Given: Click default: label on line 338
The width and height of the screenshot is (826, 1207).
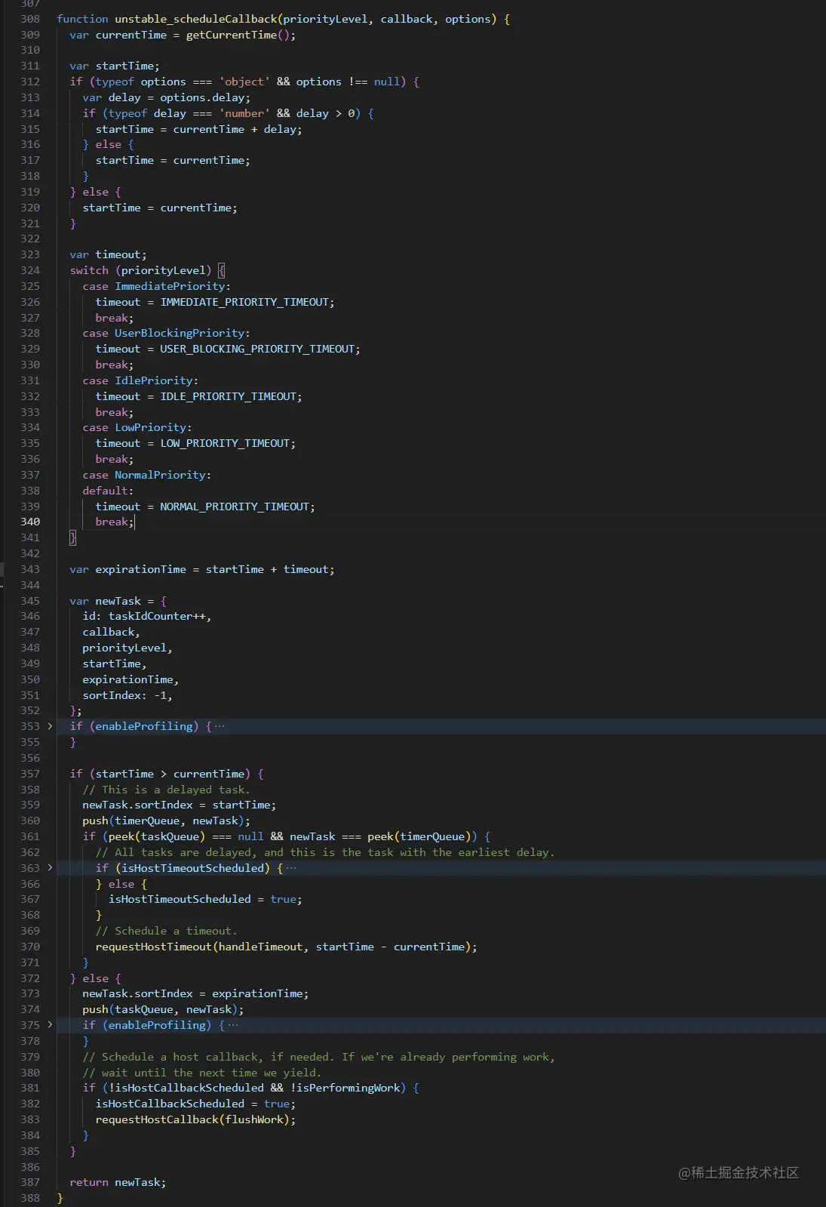Looking at the screenshot, I should coord(108,491).
